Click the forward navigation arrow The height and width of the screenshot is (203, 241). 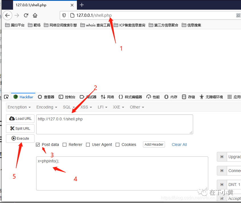pyautogui.click(x=17, y=15)
